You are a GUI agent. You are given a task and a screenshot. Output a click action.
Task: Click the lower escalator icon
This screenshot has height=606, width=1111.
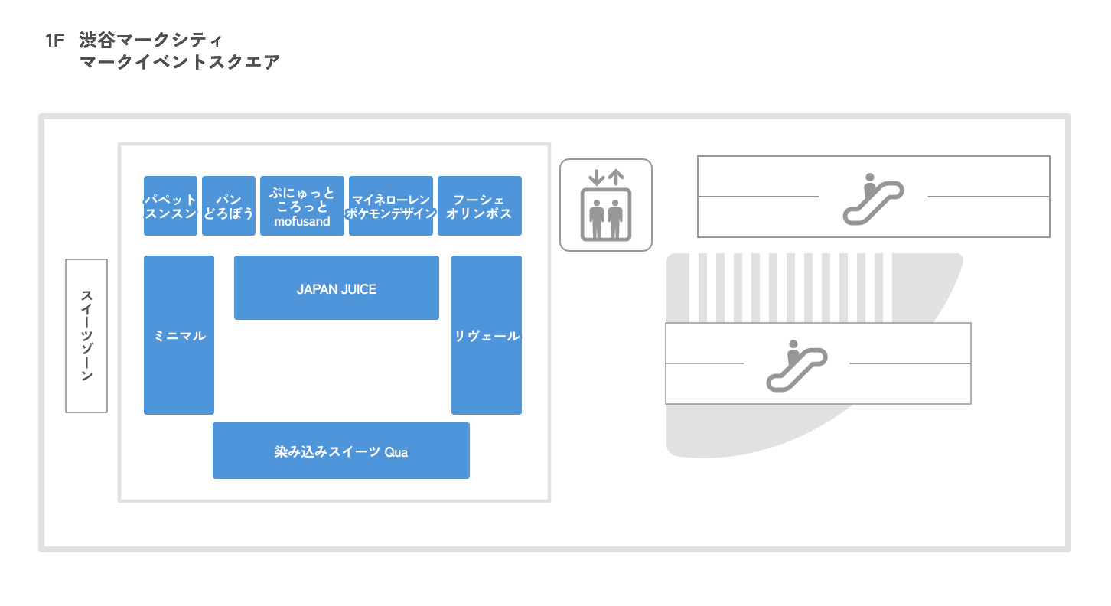tap(797, 366)
